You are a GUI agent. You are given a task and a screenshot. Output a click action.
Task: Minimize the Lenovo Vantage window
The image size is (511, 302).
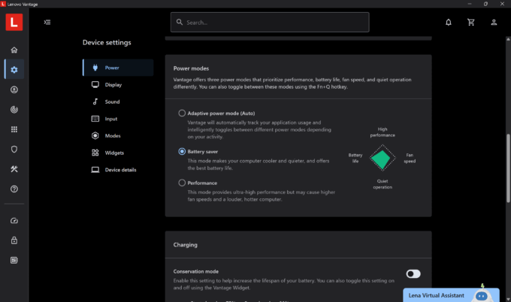pyautogui.click(x=470, y=4)
